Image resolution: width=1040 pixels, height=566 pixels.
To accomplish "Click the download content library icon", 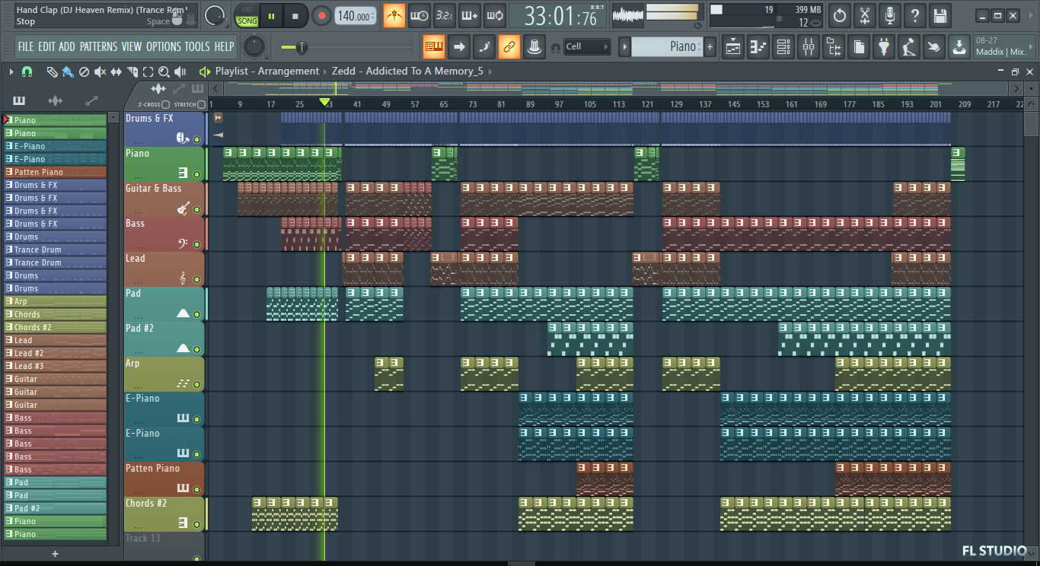I will [959, 46].
